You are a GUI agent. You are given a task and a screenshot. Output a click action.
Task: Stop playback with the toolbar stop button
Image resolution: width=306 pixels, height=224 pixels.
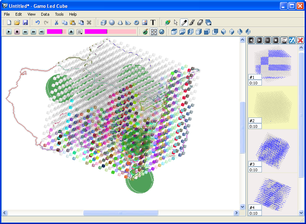click(x=17, y=32)
